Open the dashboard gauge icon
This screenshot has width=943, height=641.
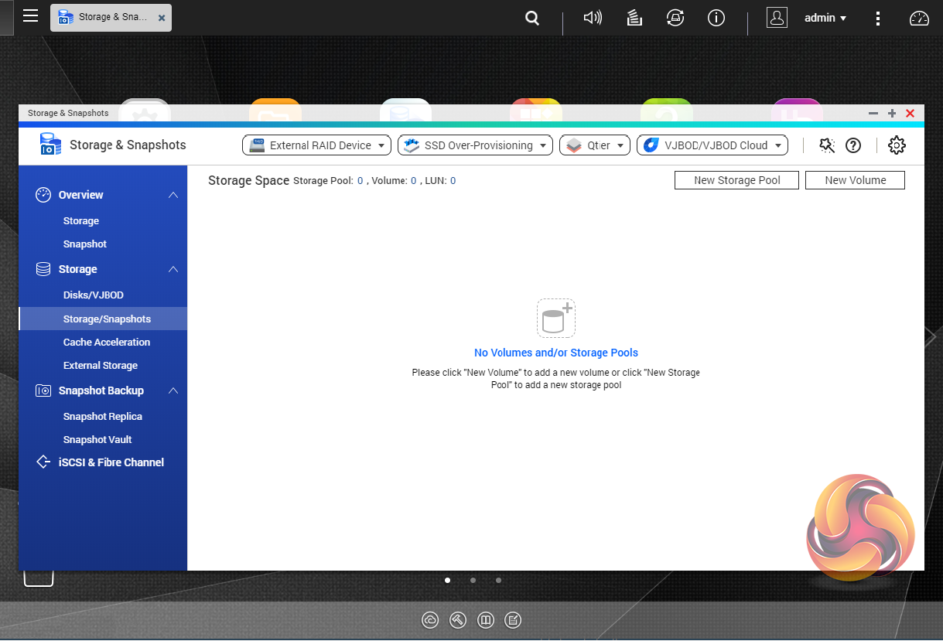(x=919, y=18)
